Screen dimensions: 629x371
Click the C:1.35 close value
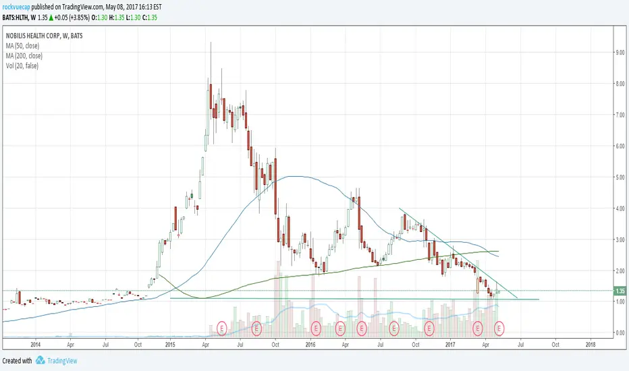coord(150,18)
